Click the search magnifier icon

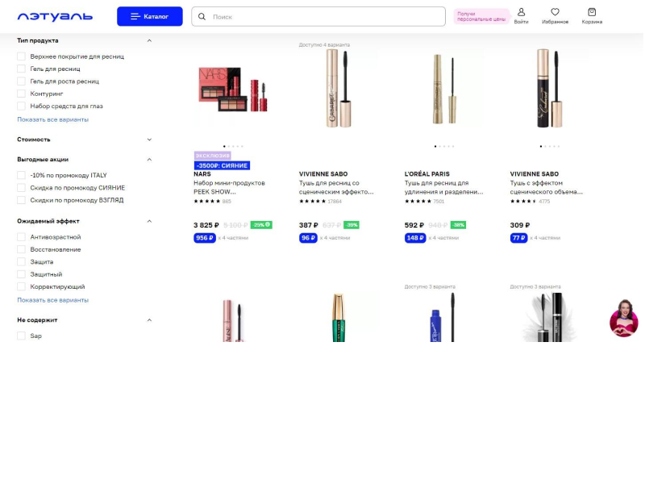pos(202,16)
